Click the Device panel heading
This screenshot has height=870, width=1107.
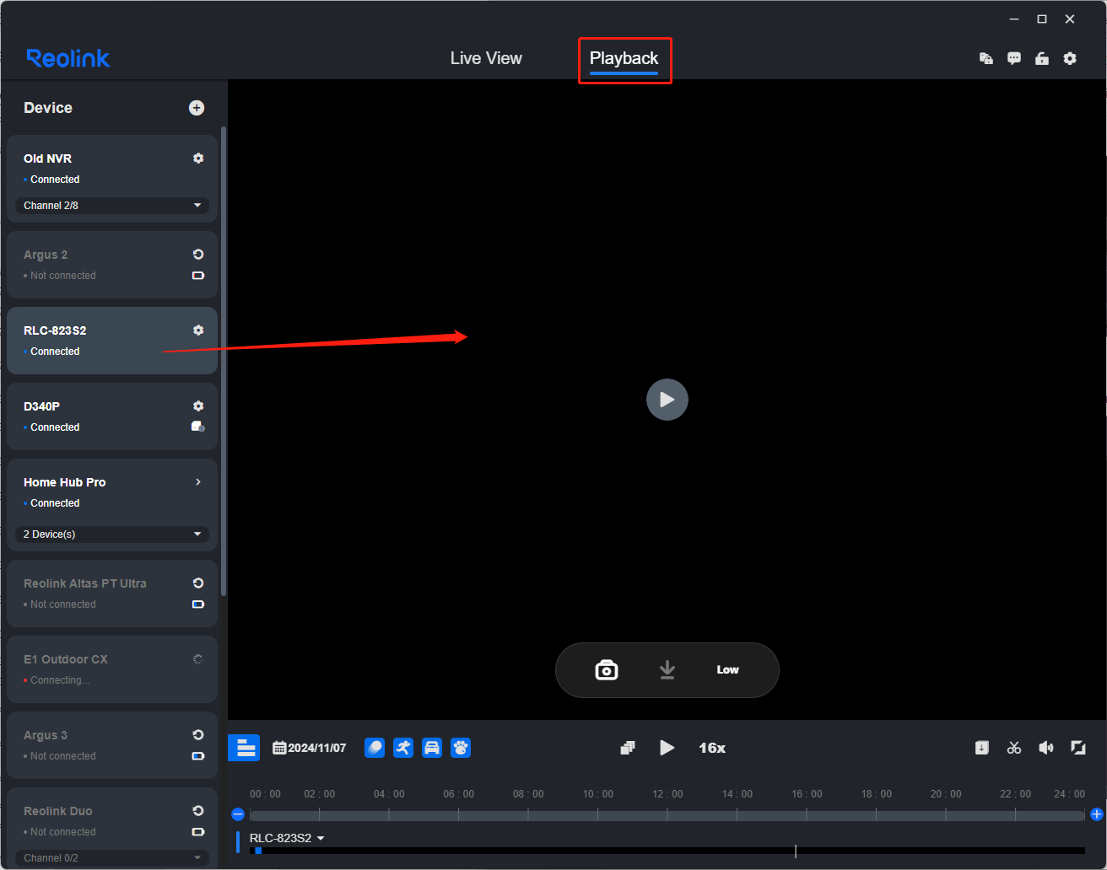48,108
